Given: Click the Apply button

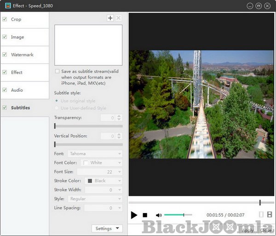Looking at the screenshot, I should pyautogui.click(x=247, y=230).
